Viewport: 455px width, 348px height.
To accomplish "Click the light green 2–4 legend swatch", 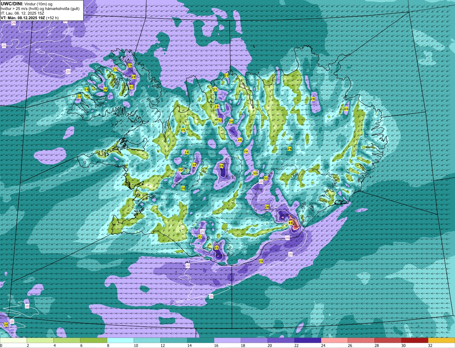I will (x=40, y=340).
